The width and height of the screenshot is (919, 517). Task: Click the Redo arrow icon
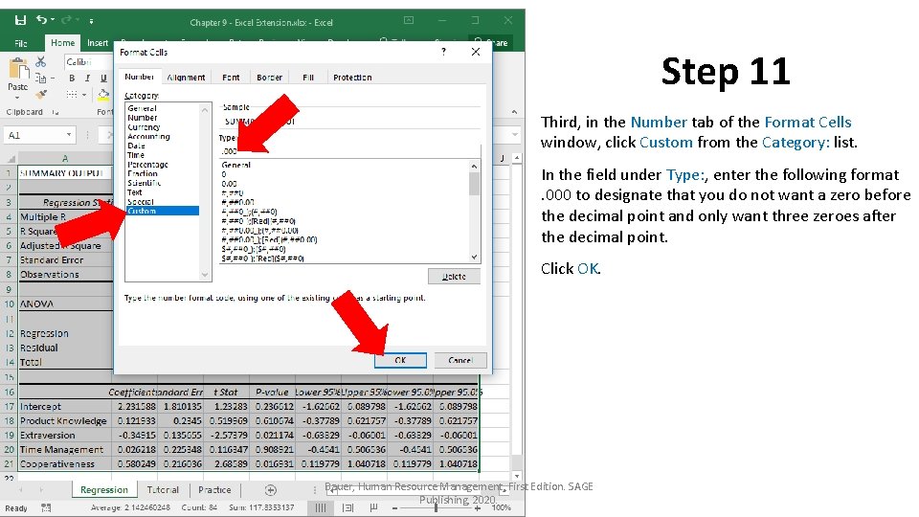[x=66, y=20]
